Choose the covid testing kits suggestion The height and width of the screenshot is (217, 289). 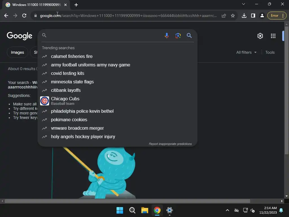click(x=117, y=73)
